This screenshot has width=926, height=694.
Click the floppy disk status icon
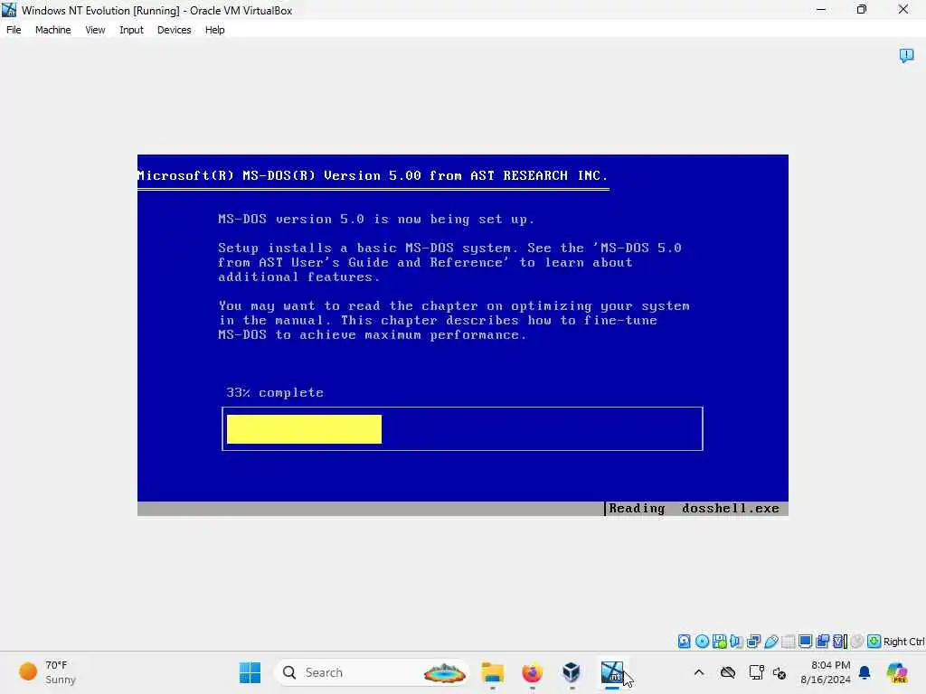[719, 642]
